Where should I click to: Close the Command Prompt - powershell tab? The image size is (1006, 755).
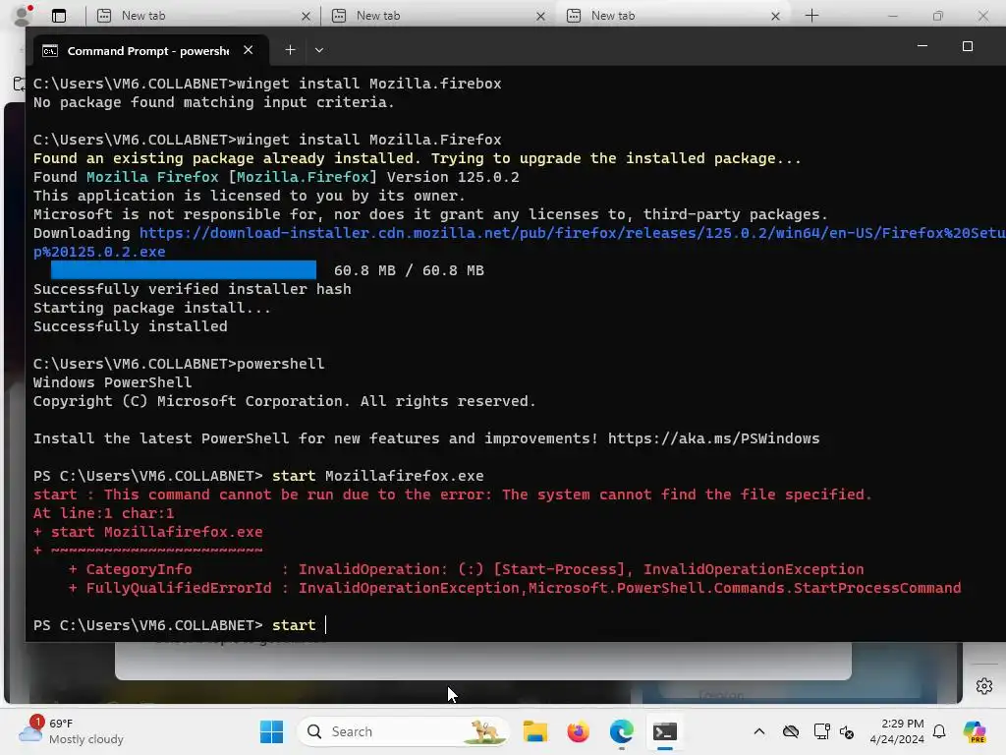[x=249, y=50]
